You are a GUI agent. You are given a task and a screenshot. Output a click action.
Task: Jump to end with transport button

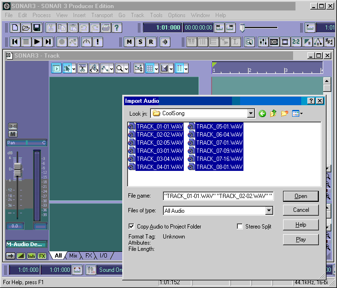48,42
